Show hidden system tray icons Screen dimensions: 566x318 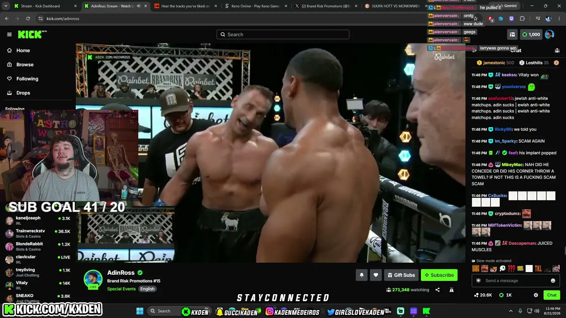(x=511, y=311)
